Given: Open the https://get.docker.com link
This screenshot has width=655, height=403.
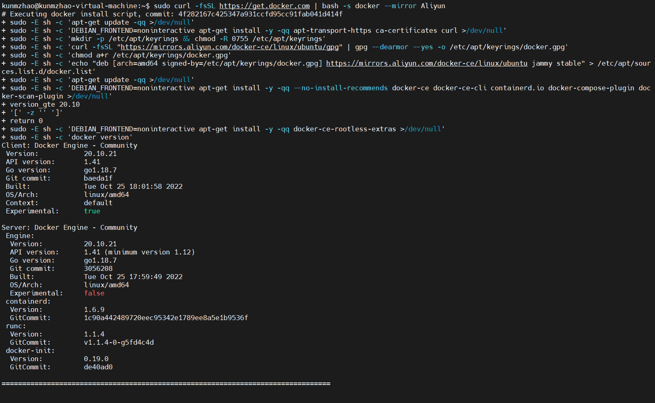Looking at the screenshot, I should click(x=265, y=6).
